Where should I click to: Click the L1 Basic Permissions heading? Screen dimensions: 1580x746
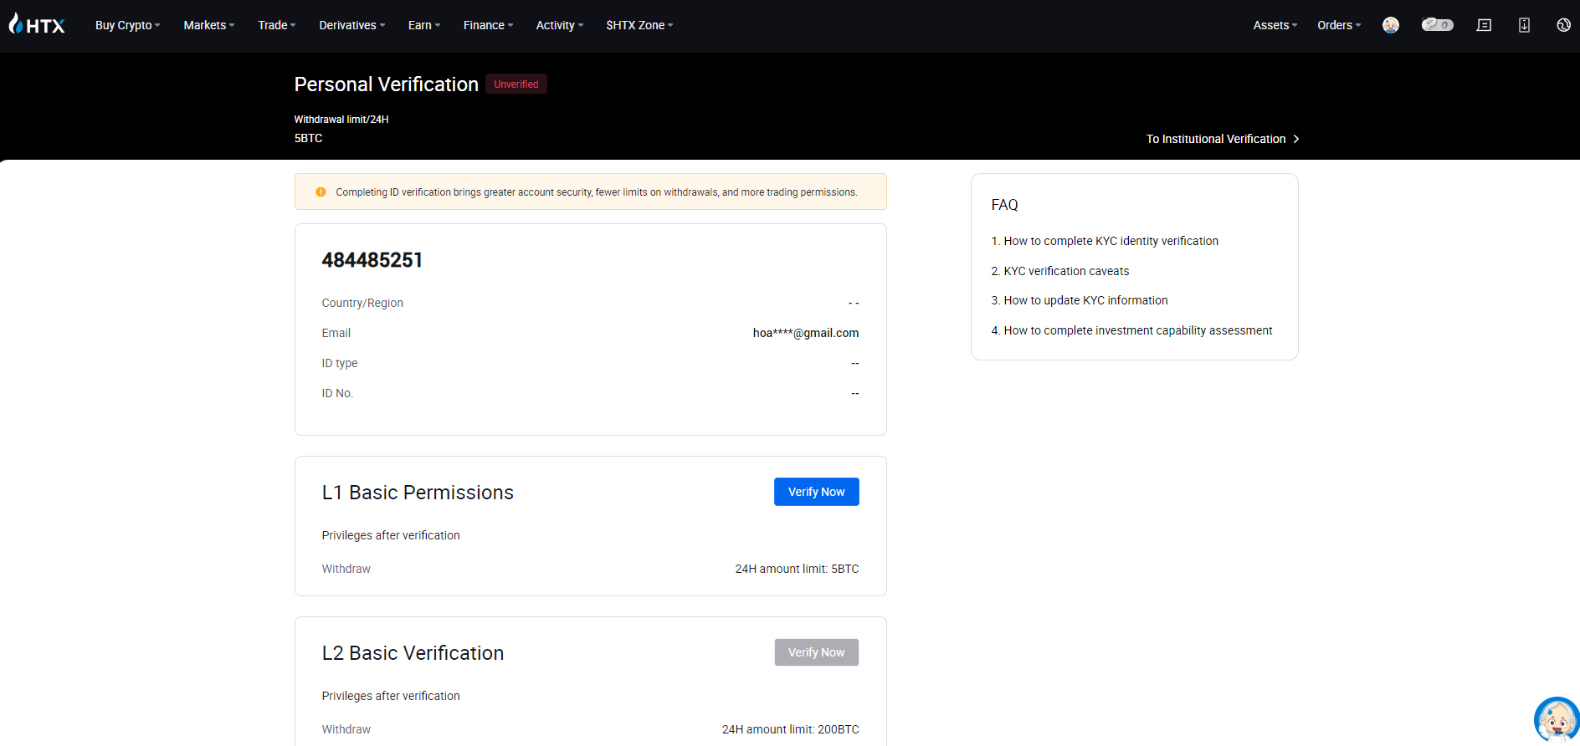[418, 493]
